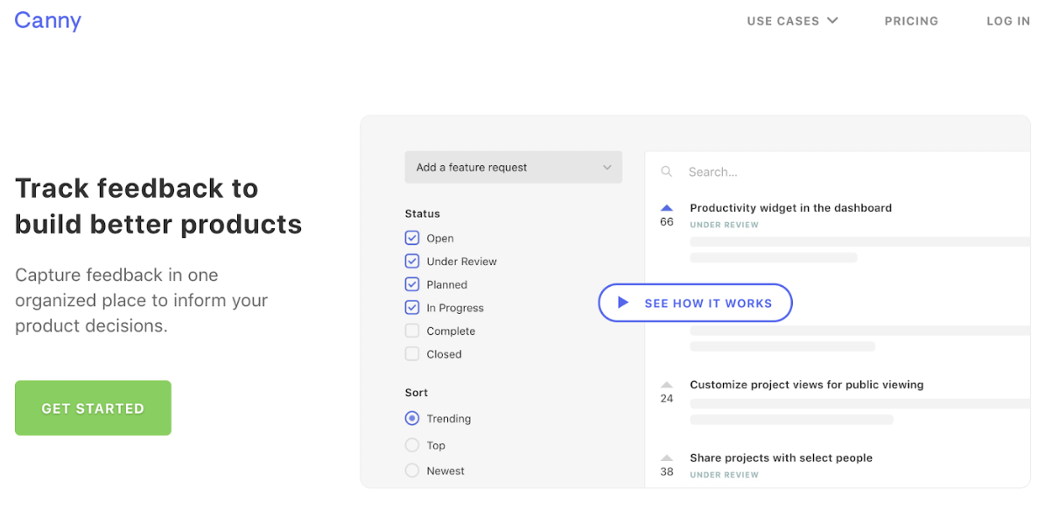Click the Canny logo

pyautogui.click(x=47, y=20)
